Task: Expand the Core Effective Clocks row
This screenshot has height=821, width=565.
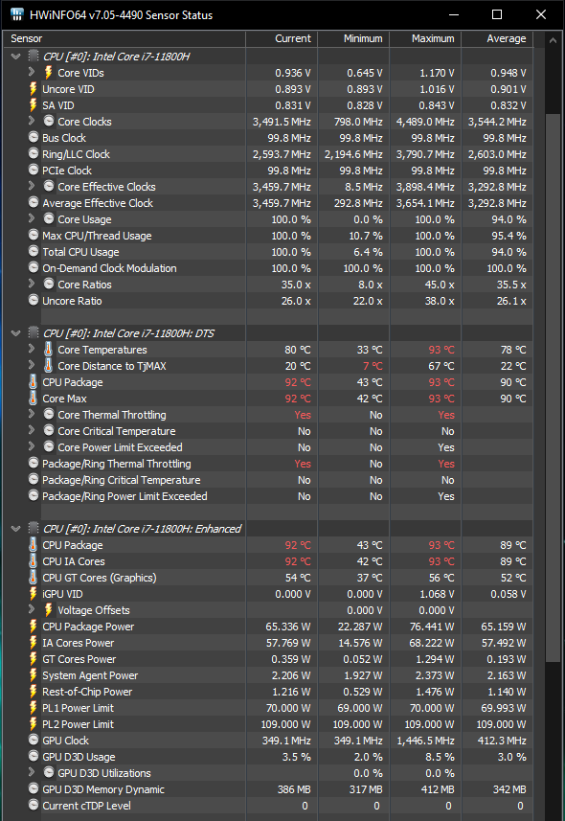Action: [x=32, y=186]
